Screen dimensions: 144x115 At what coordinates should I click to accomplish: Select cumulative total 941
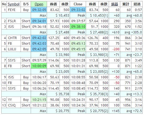pyautogui.click(x=128, y=44)
